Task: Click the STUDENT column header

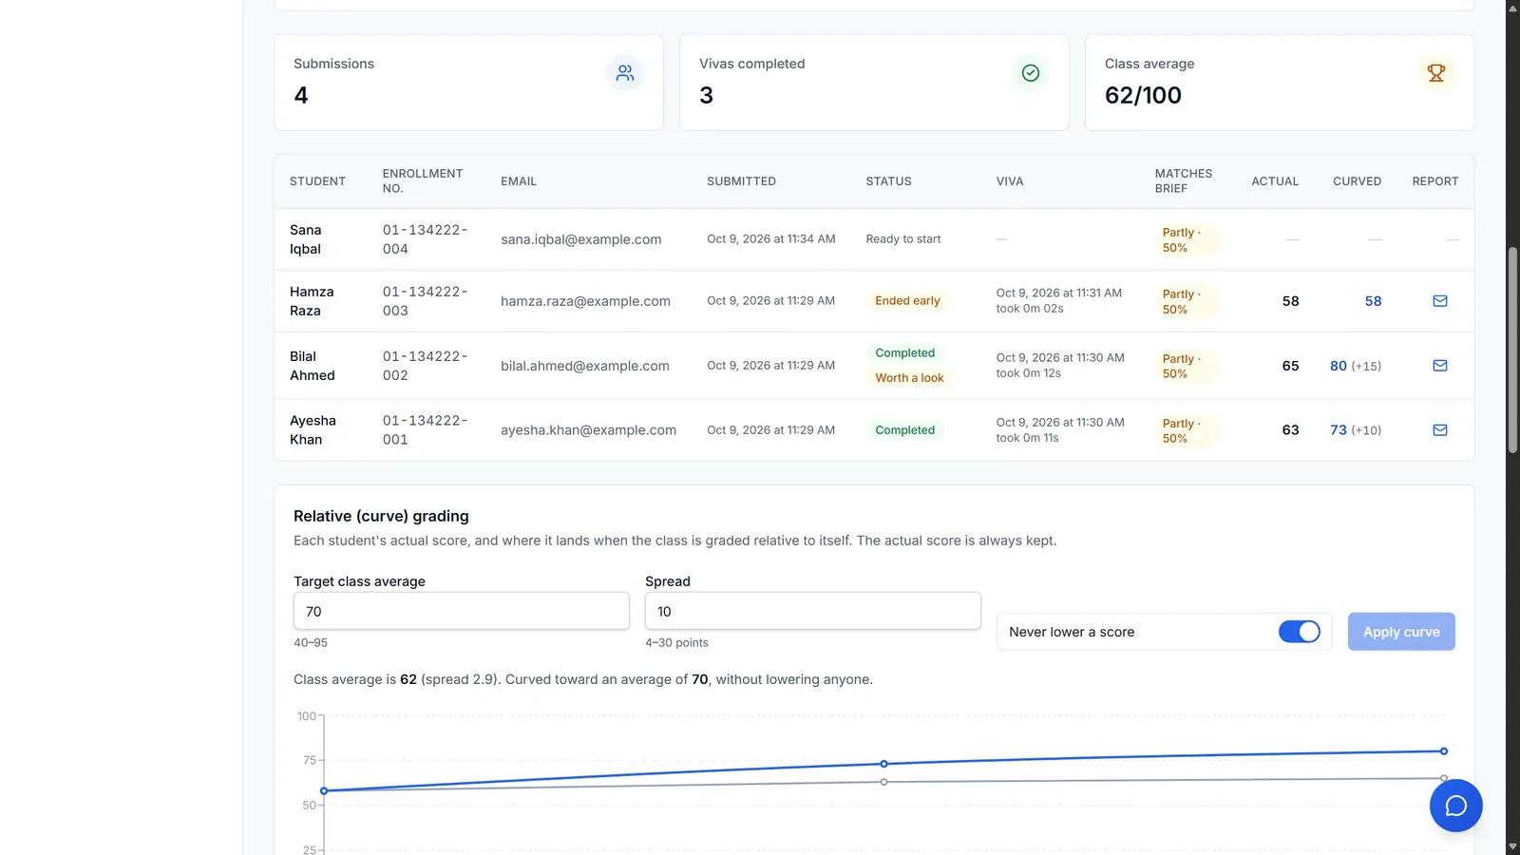Action: pos(317,181)
